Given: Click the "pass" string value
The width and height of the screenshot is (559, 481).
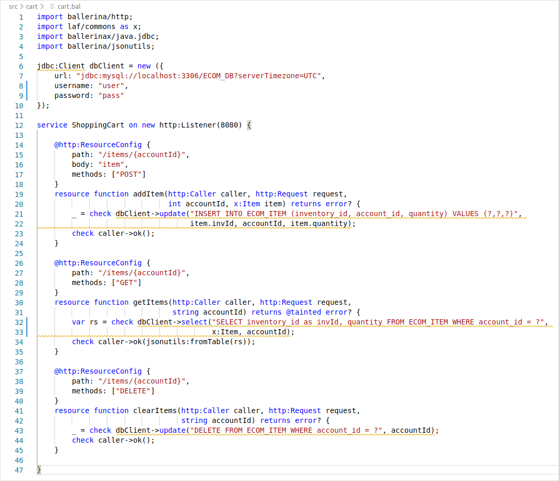Looking at the screenshot, I should click(111, 95).
